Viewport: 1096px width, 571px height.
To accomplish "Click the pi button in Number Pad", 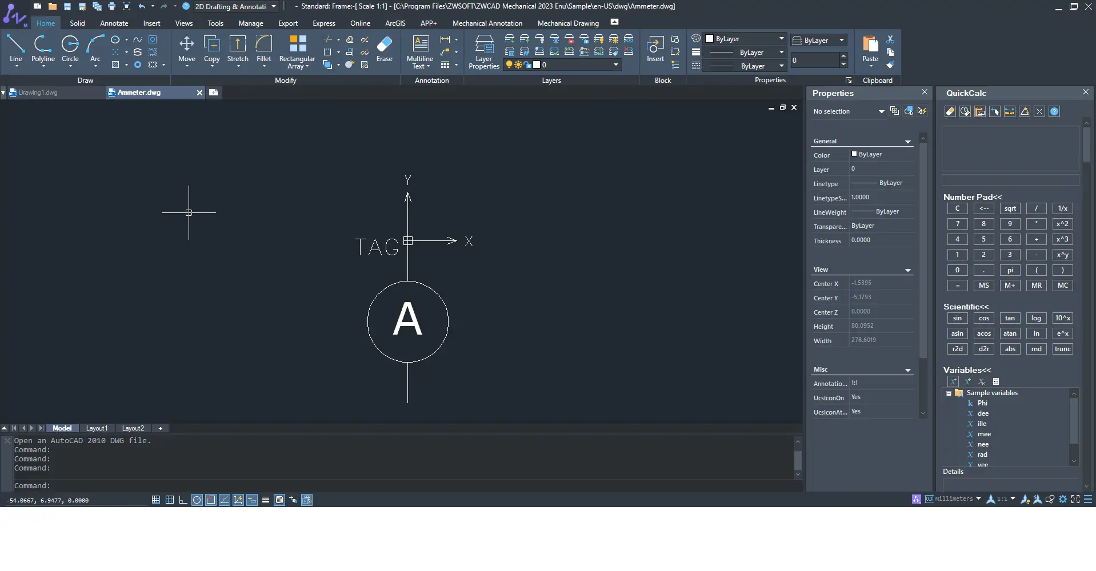I will pos(1010,270).
